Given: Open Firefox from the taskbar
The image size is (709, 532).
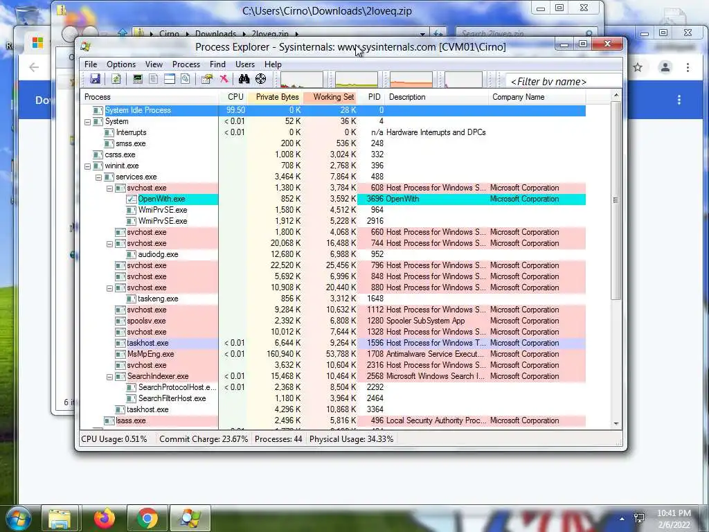Looking at the screenshot, I should pyautogui.click(x=105, y=518).
